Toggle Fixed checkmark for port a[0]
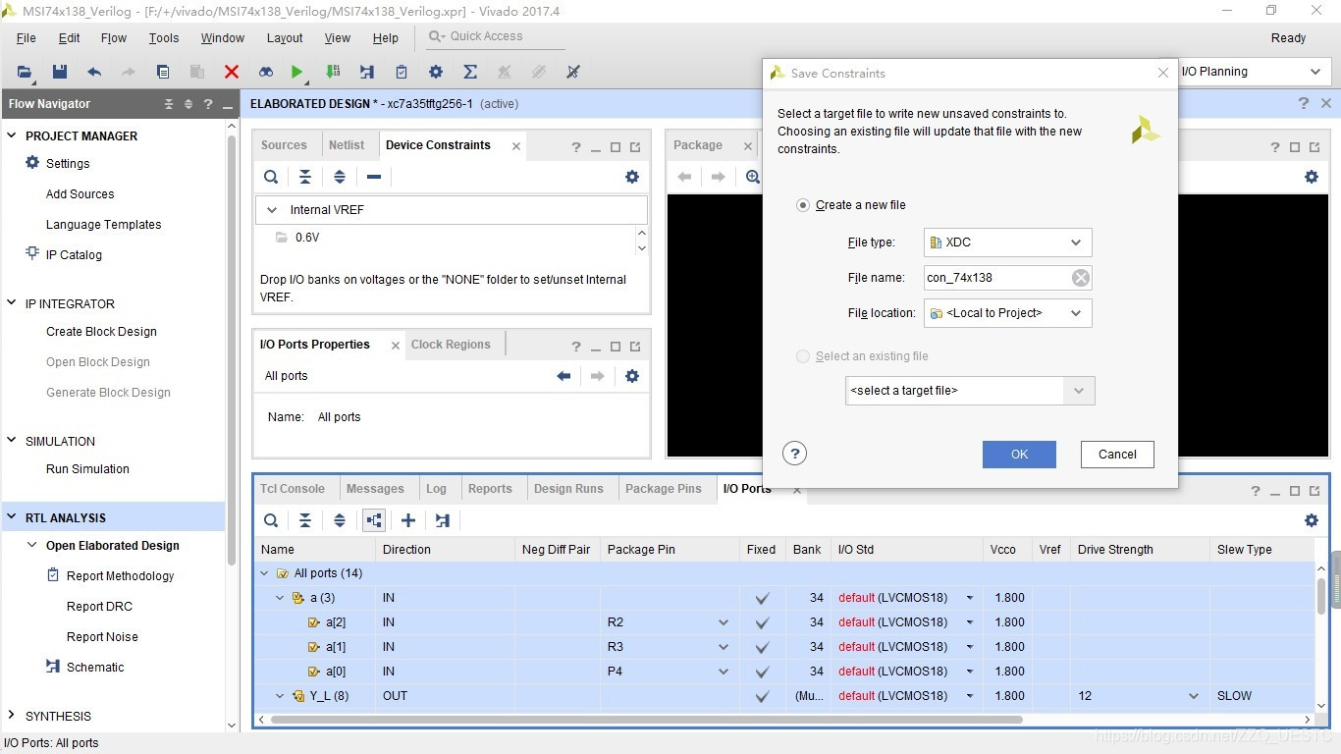1341x754 pixels. click(x=762, y=672)
